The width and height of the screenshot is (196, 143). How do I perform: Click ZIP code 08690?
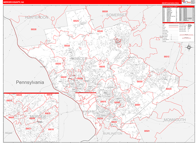coord(117,103)
